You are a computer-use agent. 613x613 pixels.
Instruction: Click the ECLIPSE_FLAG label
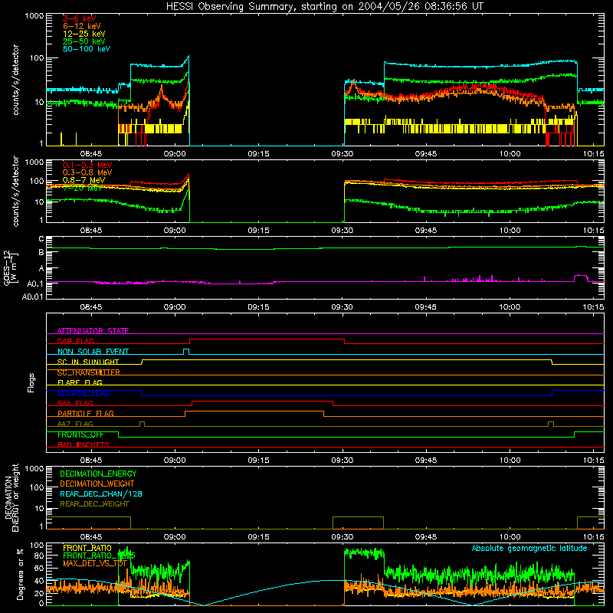tap(84, 393)
